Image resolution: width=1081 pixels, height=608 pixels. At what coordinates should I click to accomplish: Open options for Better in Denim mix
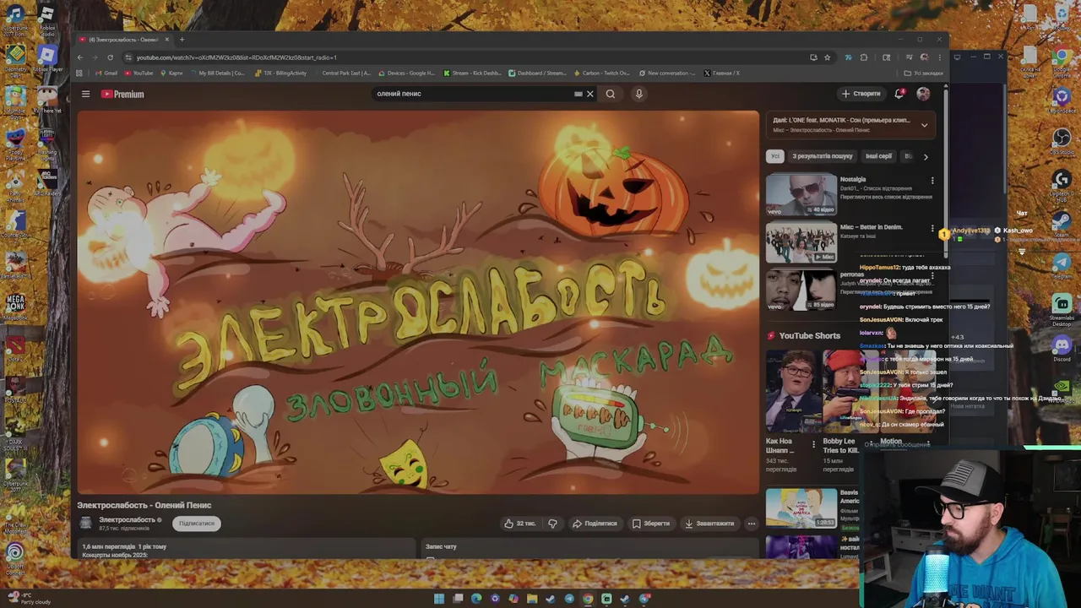coord(932,229)
